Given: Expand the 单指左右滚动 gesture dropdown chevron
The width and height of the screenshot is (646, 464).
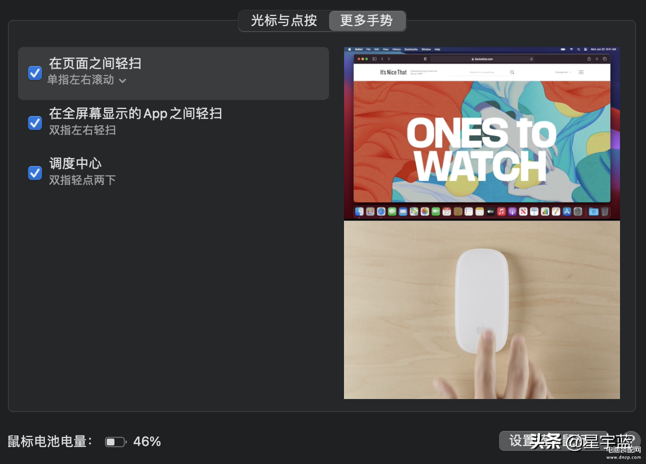Looking at the screenshot, I should 122,80.
